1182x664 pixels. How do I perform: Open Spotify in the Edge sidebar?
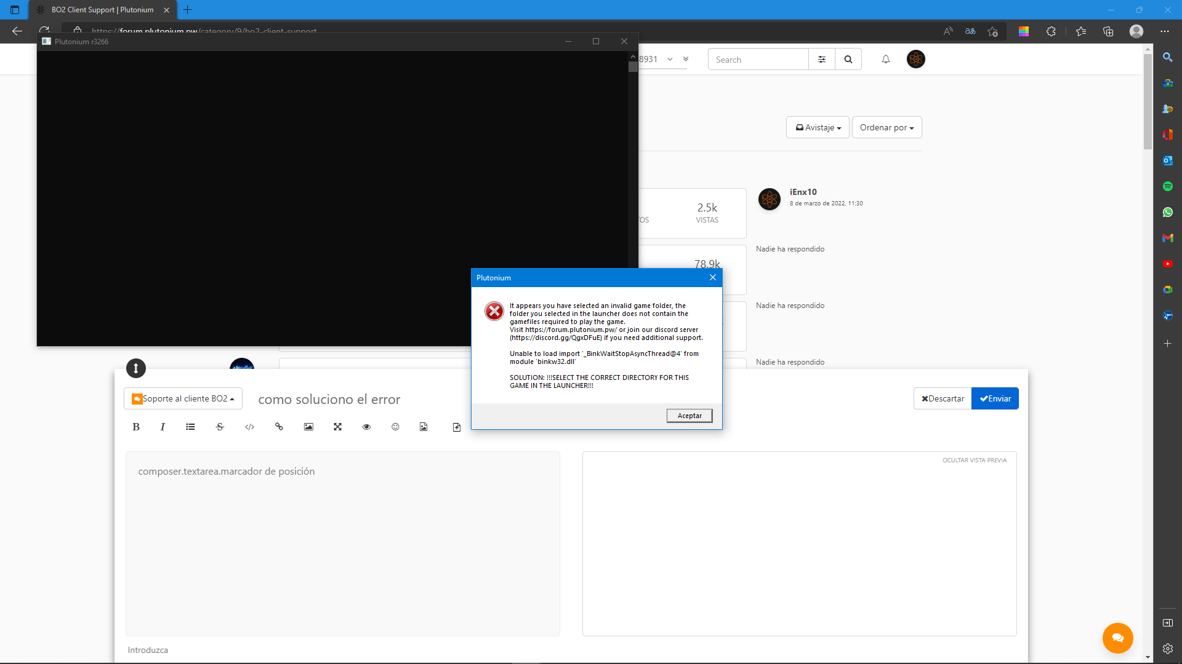1167,186
